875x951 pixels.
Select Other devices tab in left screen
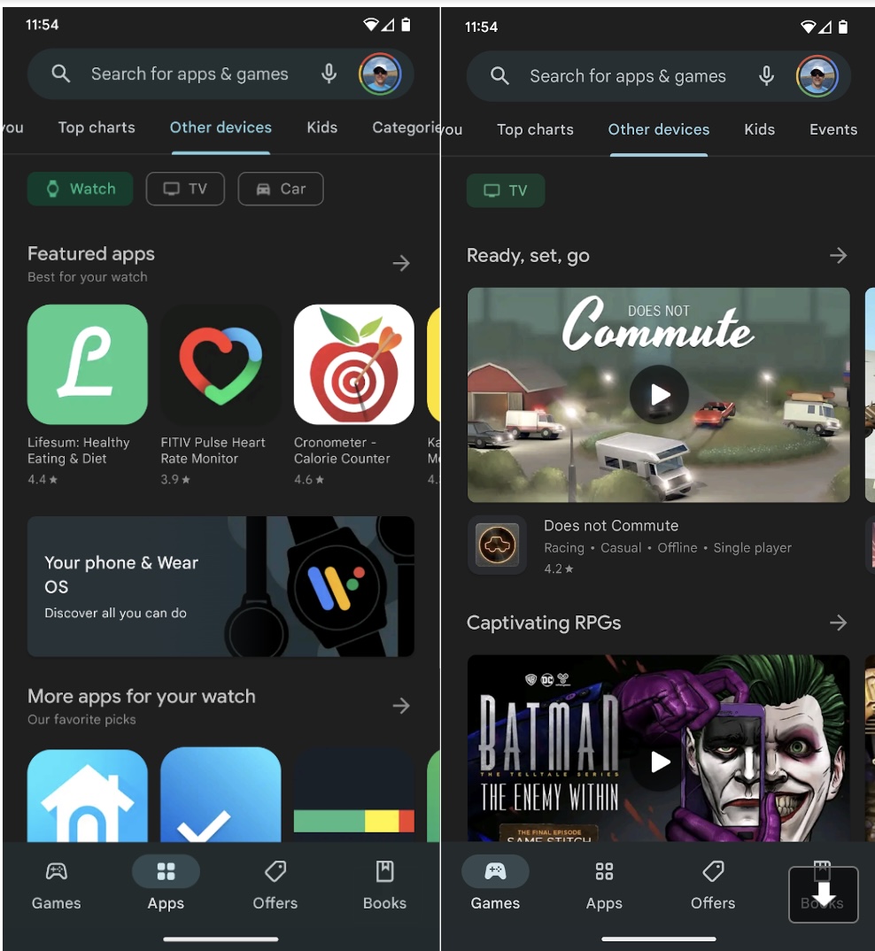(x=221, y=128)
